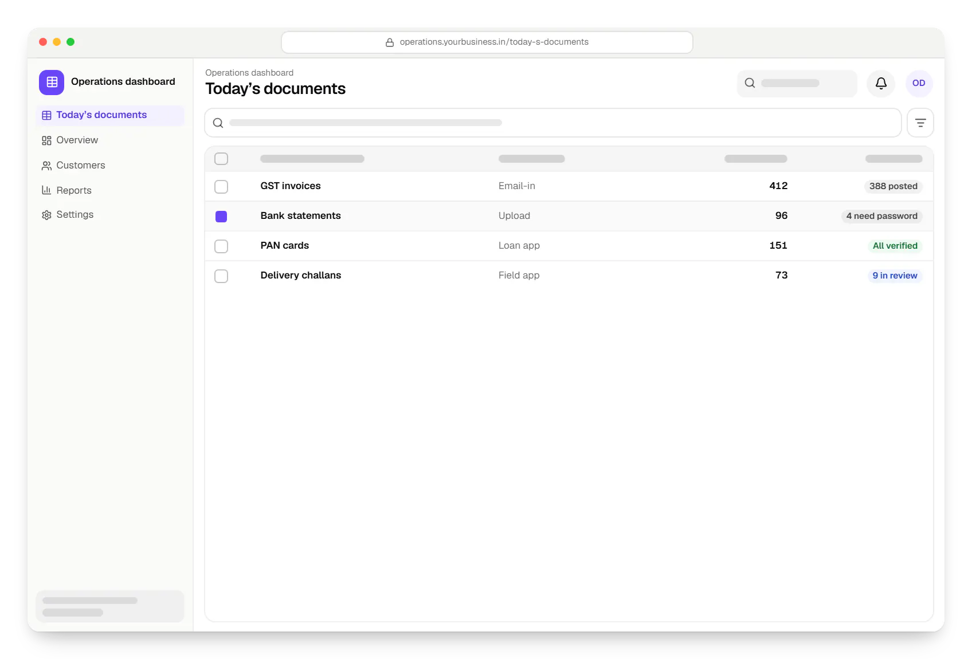
Task: Click the 'All verified' status badge
Action: click(895, 246)
